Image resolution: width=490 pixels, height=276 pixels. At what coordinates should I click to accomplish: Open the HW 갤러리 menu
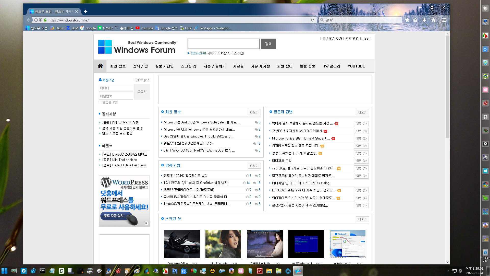coord(331,66)
